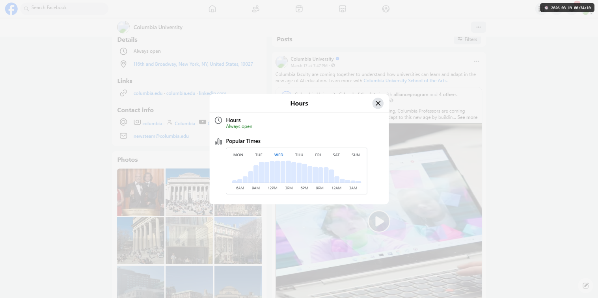Image resolution: width=598 pixels, height=298 pixels.
Task: Focus the Search Facebook field
Action: tap(65, 8)
